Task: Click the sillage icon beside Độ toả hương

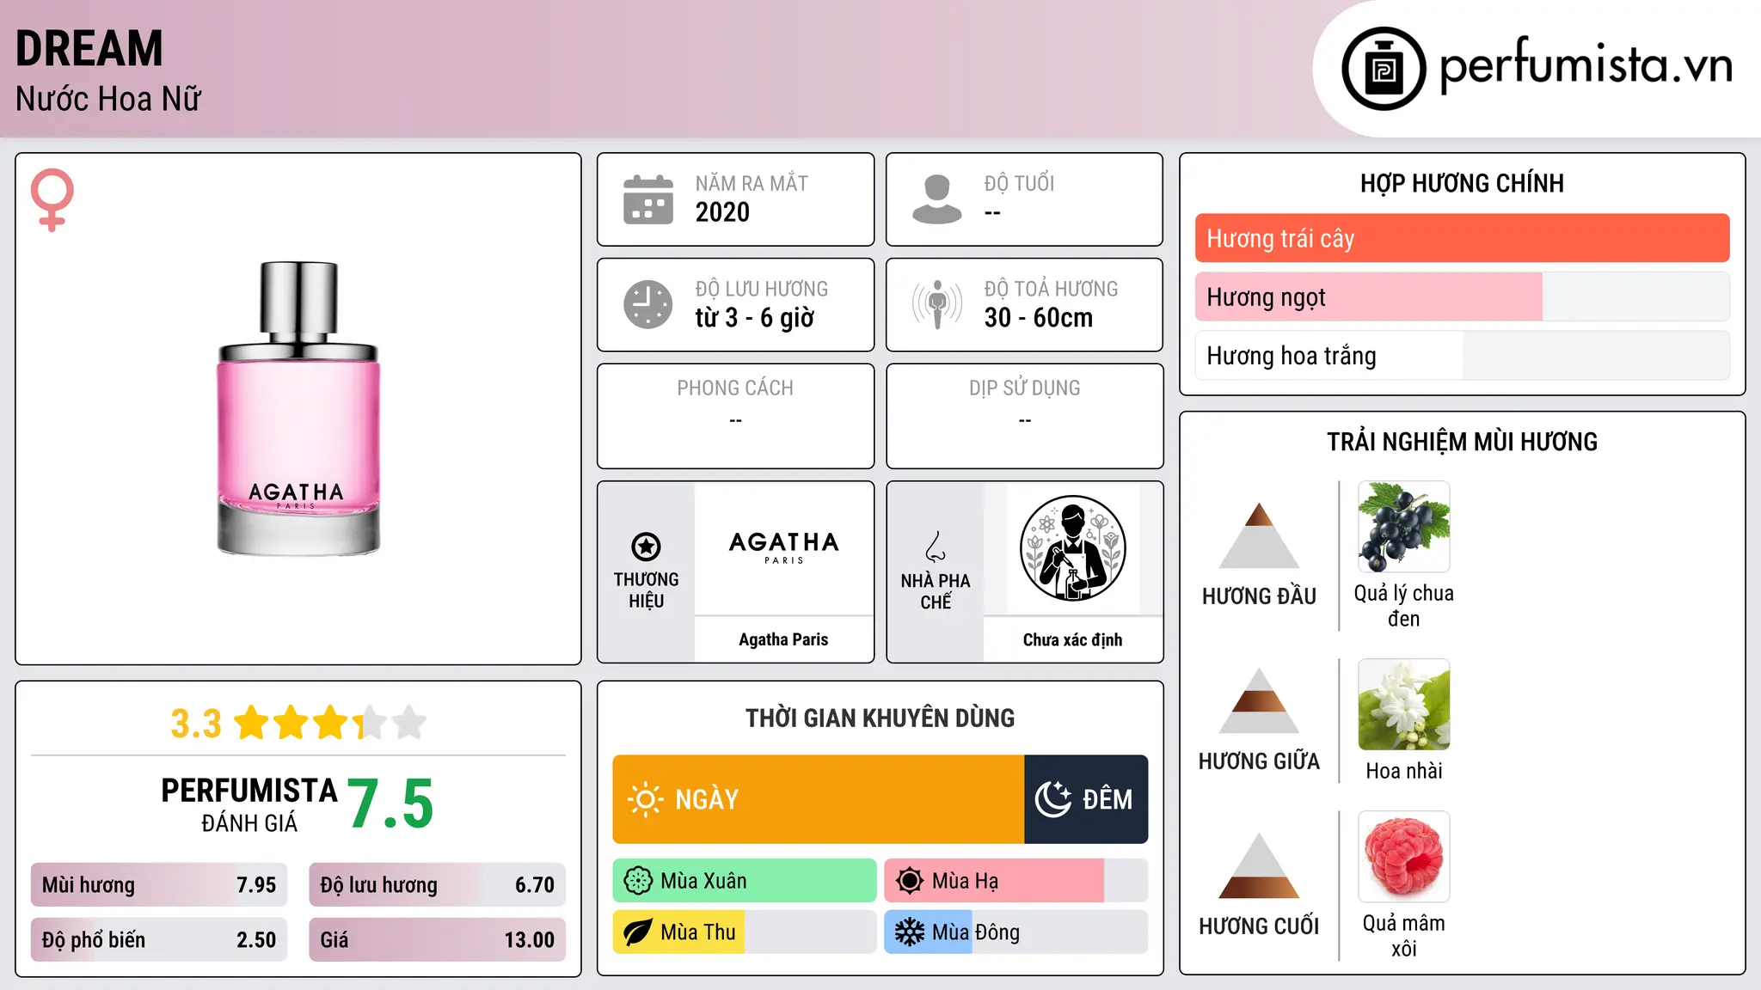Action: click(937, 304)
